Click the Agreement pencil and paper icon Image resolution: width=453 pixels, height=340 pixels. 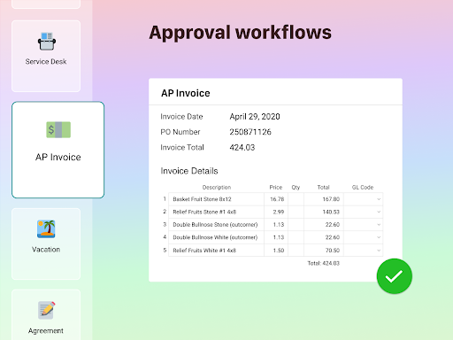[46, 310]
